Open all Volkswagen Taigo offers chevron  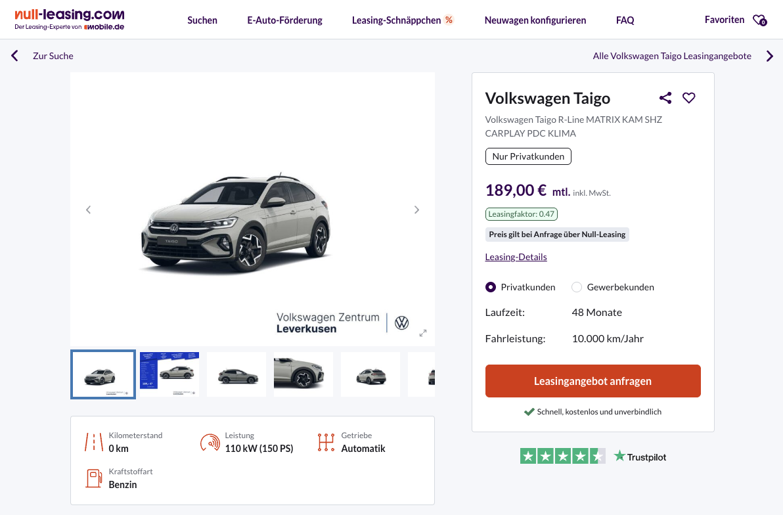(770, 56)
